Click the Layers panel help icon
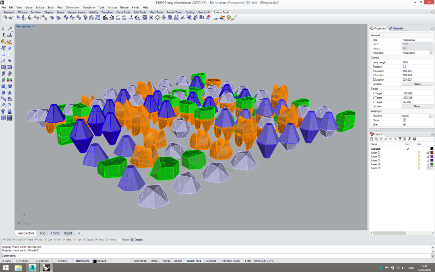This screenshot has width=435, height=272. coord(414,138)
